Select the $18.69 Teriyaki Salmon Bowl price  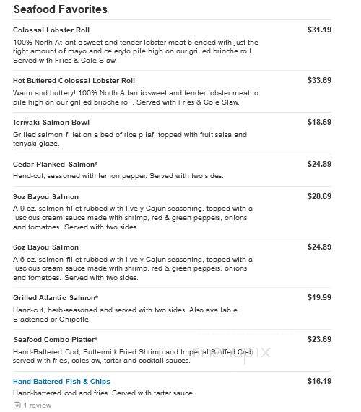click(x=319, y=122)
